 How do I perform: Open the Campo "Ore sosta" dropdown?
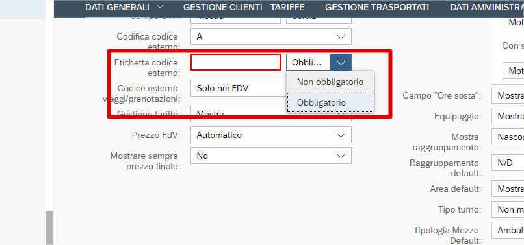(508, 96)
